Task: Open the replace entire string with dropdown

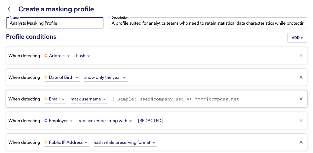Action: pos(106,121)
